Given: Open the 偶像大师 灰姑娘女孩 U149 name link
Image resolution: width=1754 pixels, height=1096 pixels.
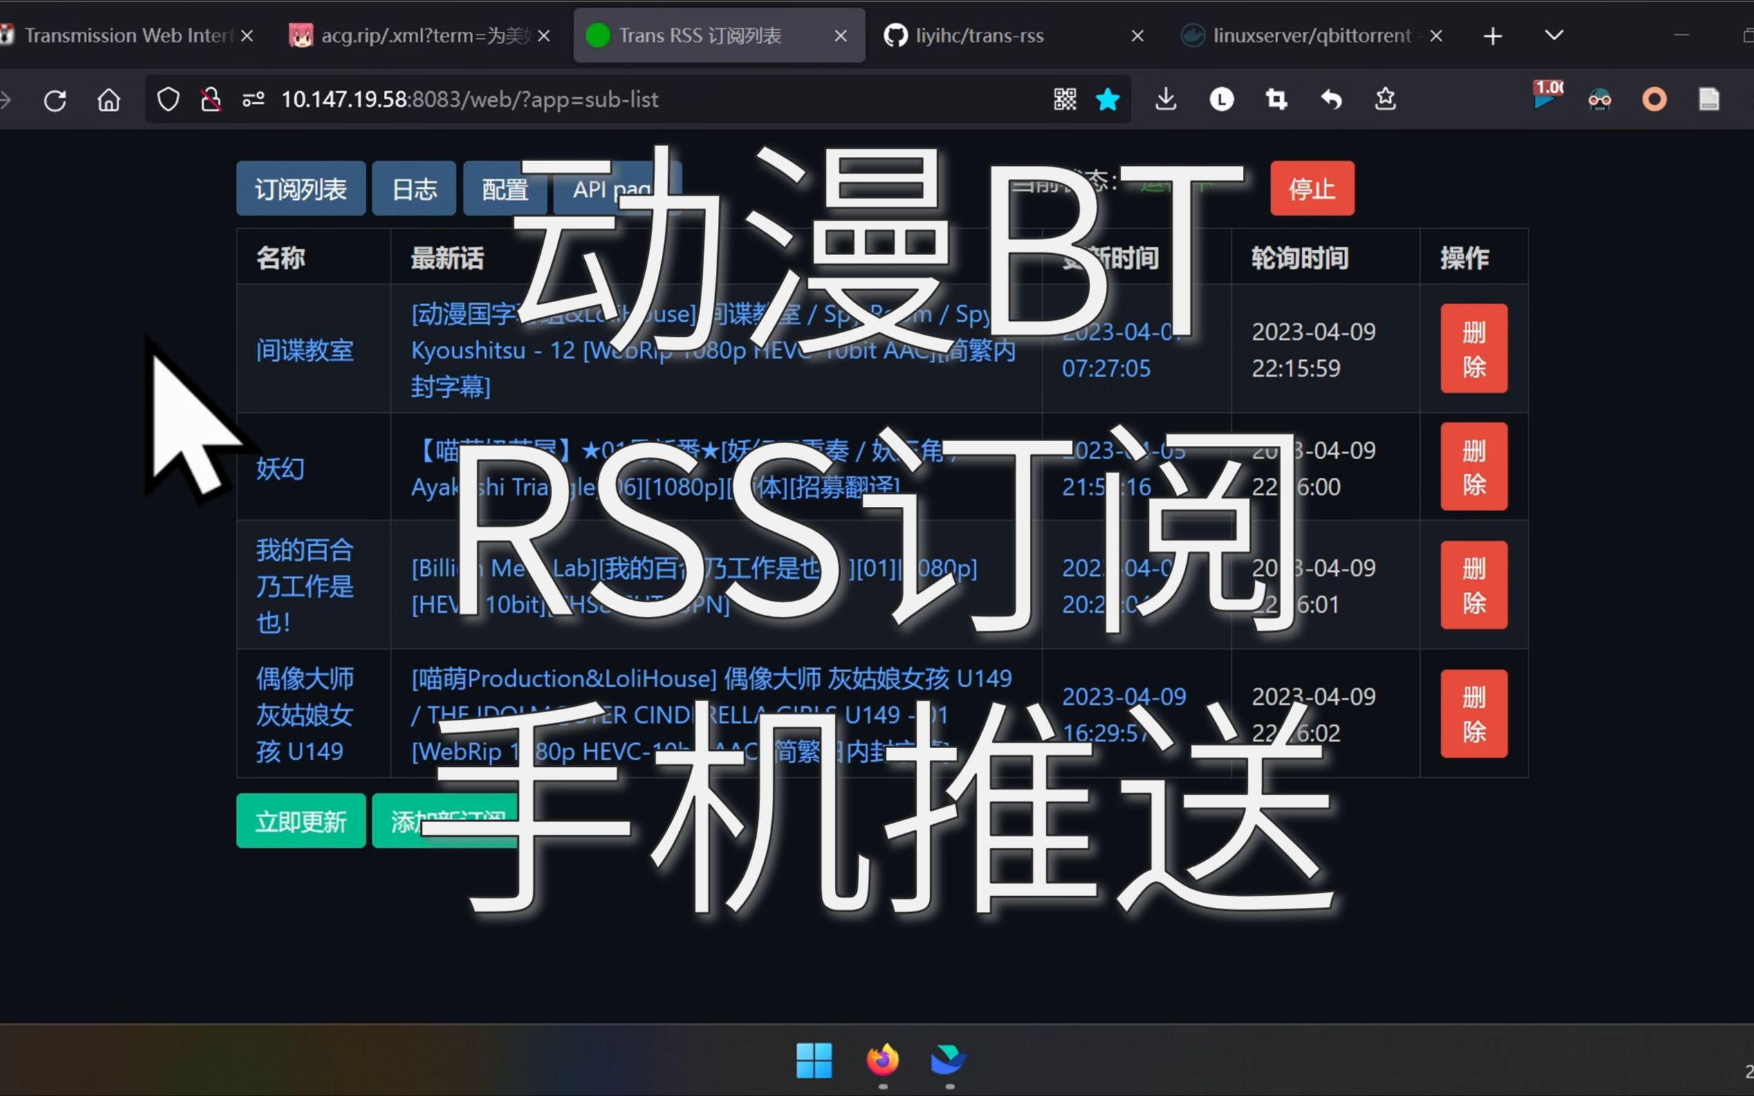Looking at the screenshot, I should tap(304, 715).
